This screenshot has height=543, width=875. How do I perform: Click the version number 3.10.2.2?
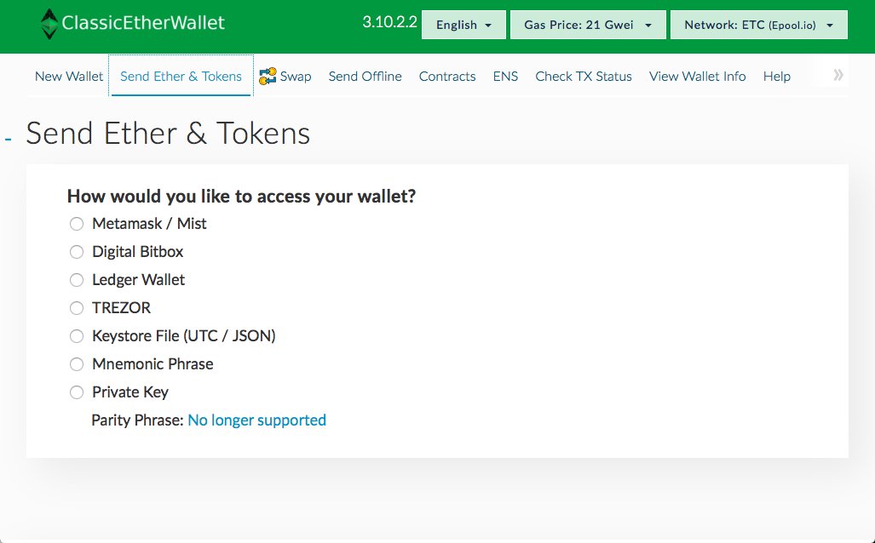(x=389, y=22)
